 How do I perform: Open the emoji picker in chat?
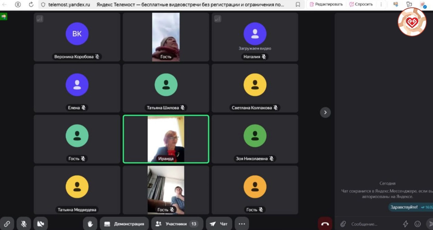(418, 224)
